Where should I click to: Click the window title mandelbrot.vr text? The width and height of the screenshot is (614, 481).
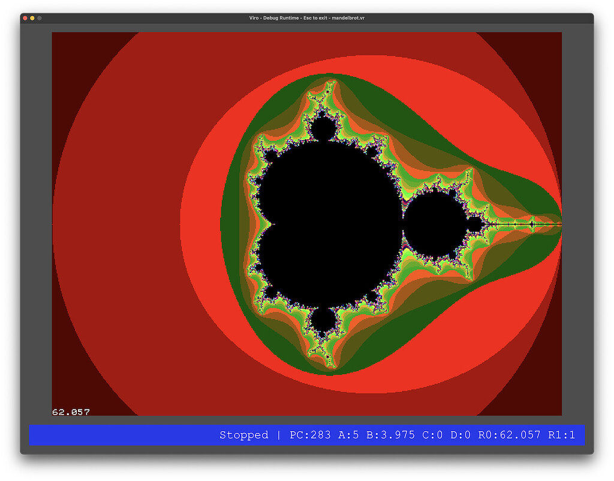(307, 18)
